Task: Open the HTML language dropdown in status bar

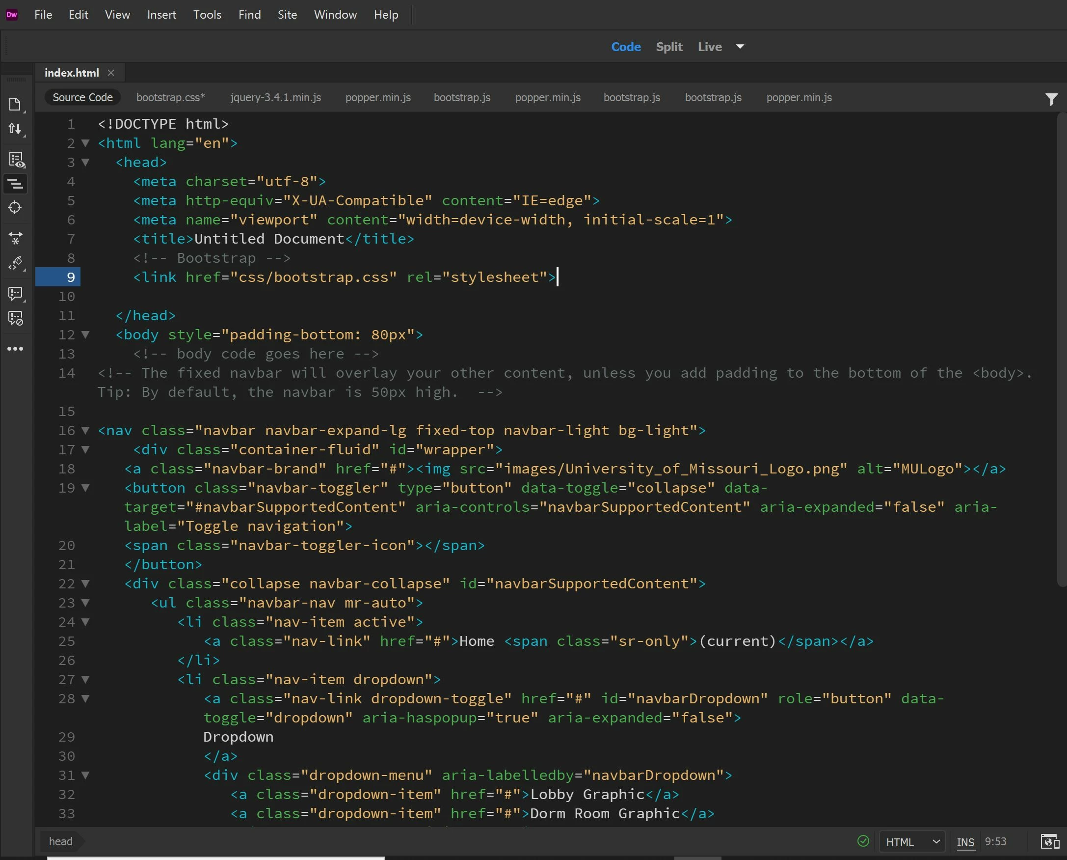Action: 912,842
